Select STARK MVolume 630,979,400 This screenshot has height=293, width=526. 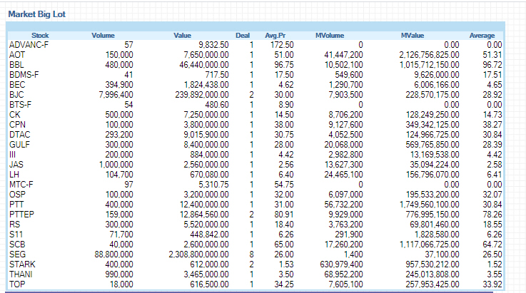(x=341, y=264)
